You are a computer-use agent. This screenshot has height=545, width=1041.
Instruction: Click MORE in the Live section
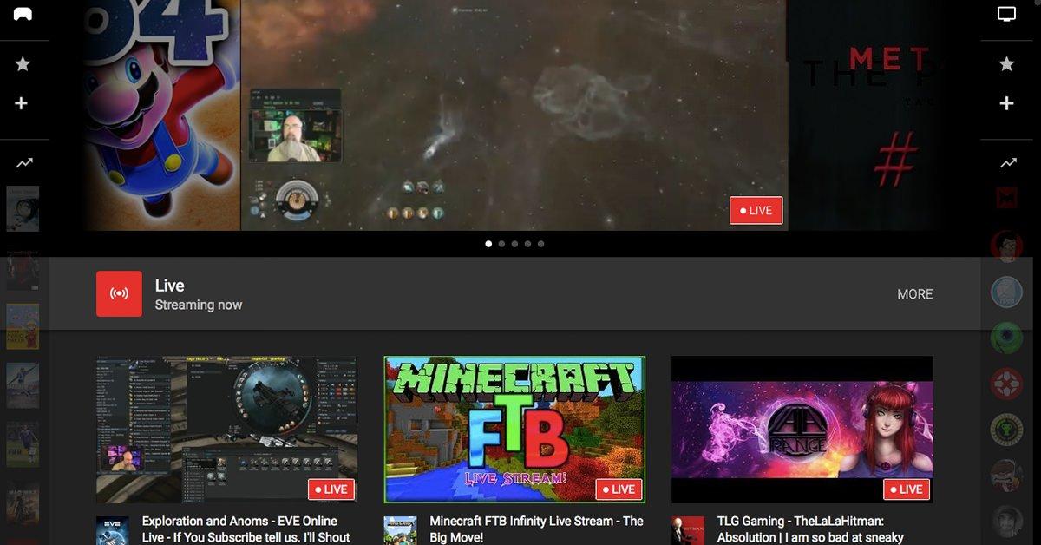[x=915, y=294]
